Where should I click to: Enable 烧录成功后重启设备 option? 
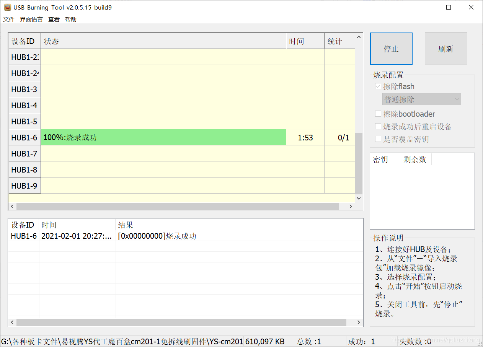(x=378, y=126)
